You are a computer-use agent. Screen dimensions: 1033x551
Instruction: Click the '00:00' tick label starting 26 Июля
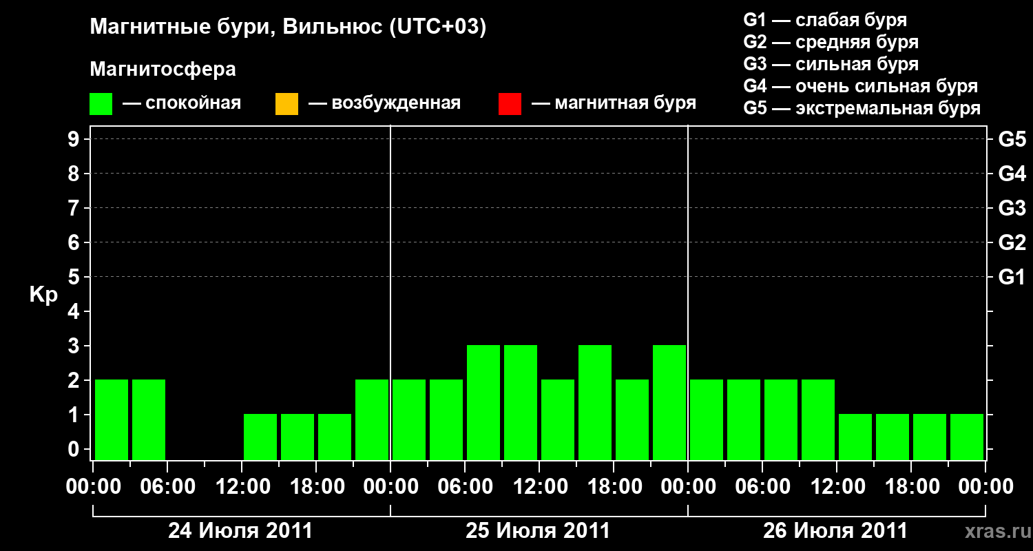(688, 487)
